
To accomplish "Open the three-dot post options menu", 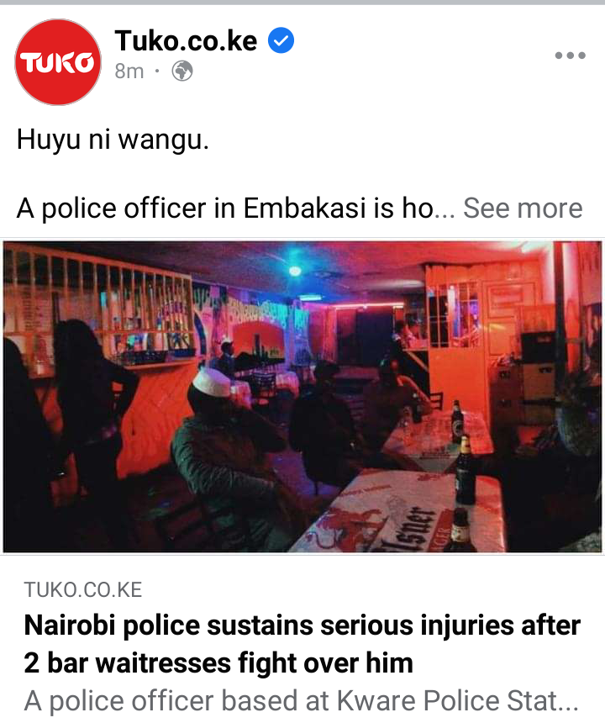I will (x=570, y=55).
